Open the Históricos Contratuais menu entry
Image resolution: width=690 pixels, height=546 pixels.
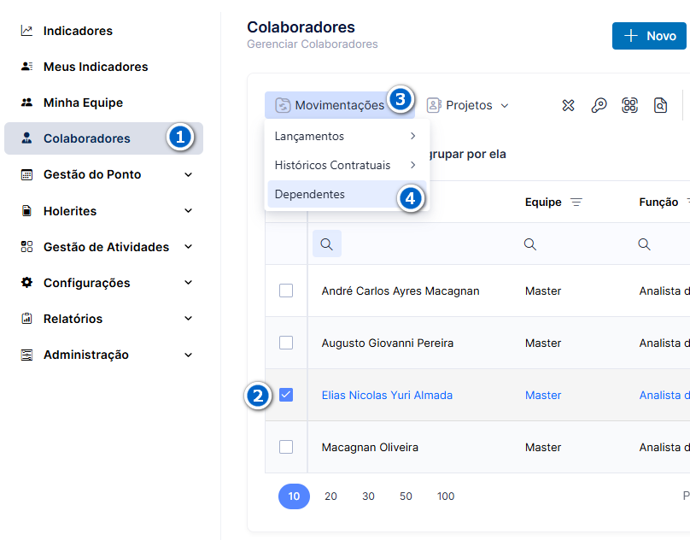(x=347, y=165)
